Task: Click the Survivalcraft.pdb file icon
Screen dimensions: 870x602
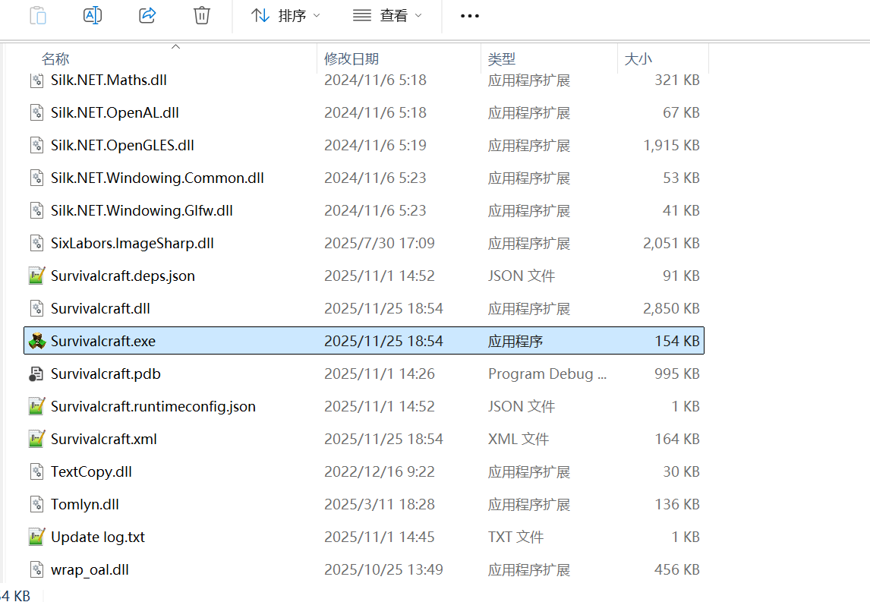Action: [x=36, y=373]
